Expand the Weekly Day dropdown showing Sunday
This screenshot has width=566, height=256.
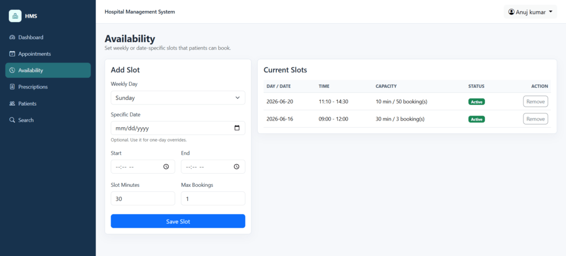coord(178,97)
